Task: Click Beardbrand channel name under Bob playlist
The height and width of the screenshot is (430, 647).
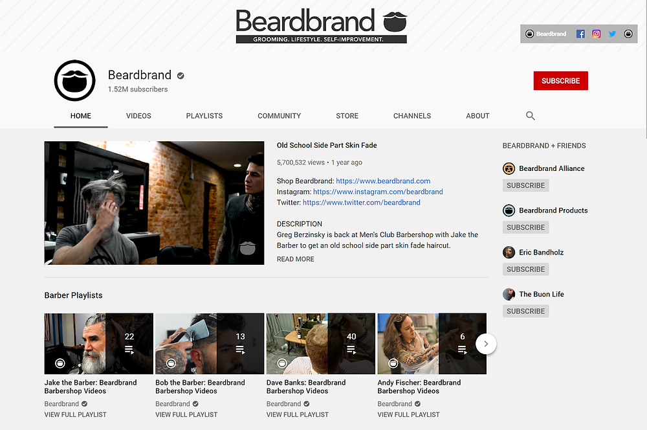Action: pyautogui.click(x=173, y=403)
